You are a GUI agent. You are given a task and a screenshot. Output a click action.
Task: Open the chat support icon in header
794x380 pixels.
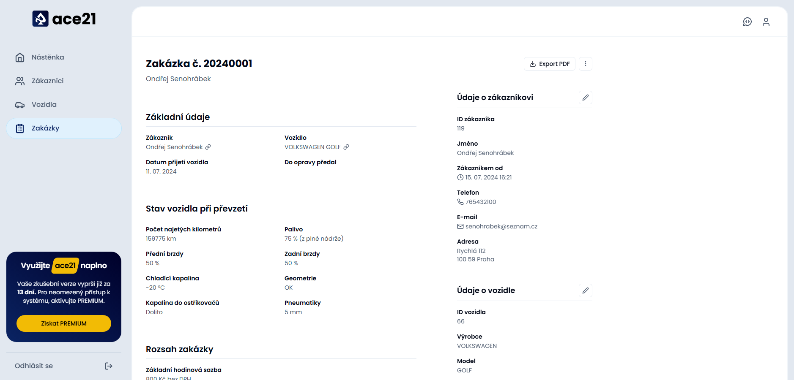click(747, 22)
